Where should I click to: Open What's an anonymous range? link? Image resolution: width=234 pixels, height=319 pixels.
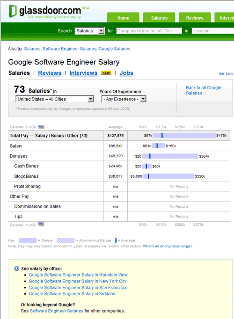(x=168, y=246)
